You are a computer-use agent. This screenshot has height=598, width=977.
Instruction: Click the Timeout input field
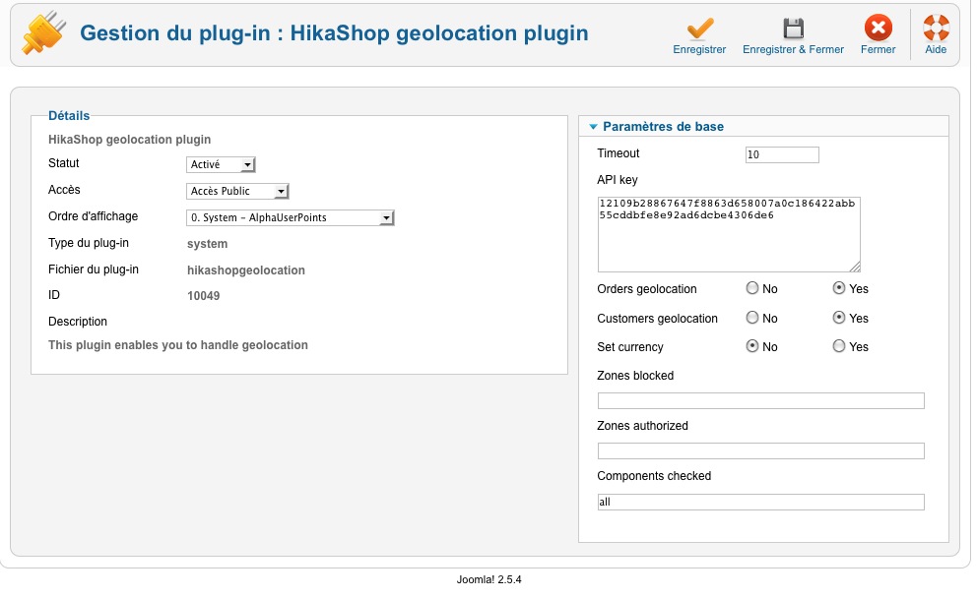click(782, 154)
